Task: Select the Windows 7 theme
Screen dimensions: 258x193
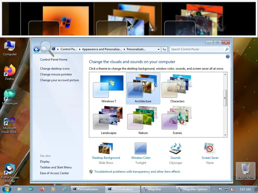Action: click(109, 89)
